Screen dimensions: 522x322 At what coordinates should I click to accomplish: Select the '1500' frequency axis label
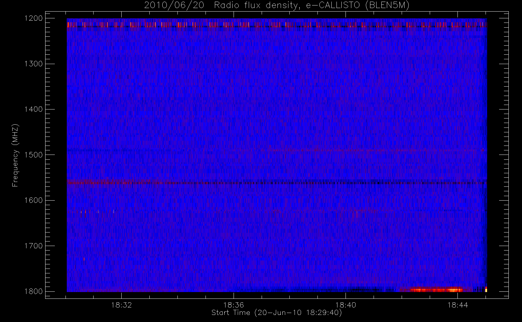click(34, 155)
